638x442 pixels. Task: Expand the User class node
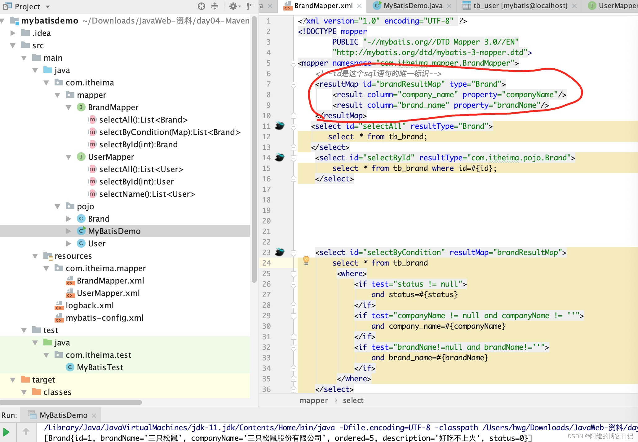click(69, 244)
